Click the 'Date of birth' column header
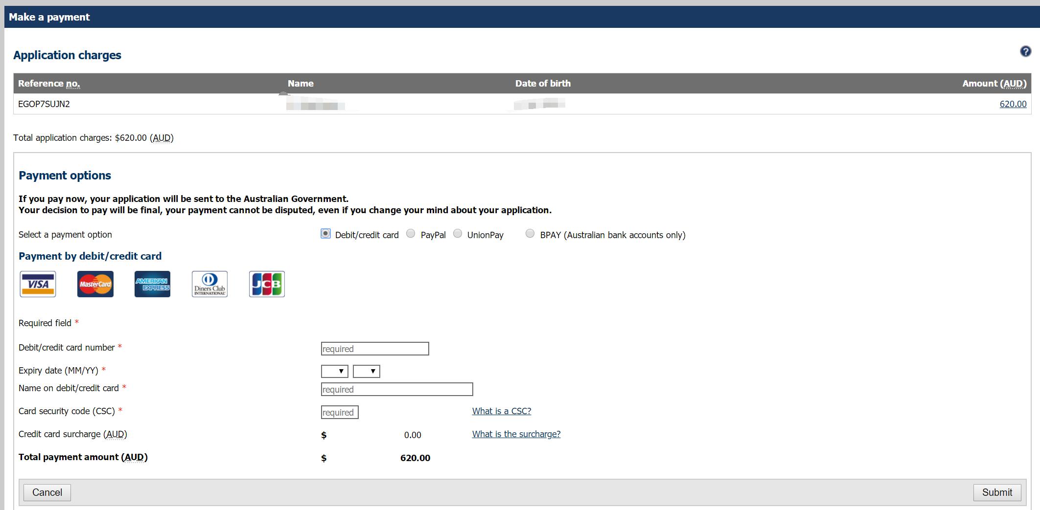1040x510 pixels. 543,84
